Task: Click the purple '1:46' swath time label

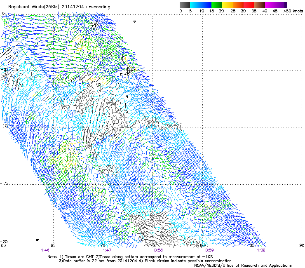Action: 45,250
